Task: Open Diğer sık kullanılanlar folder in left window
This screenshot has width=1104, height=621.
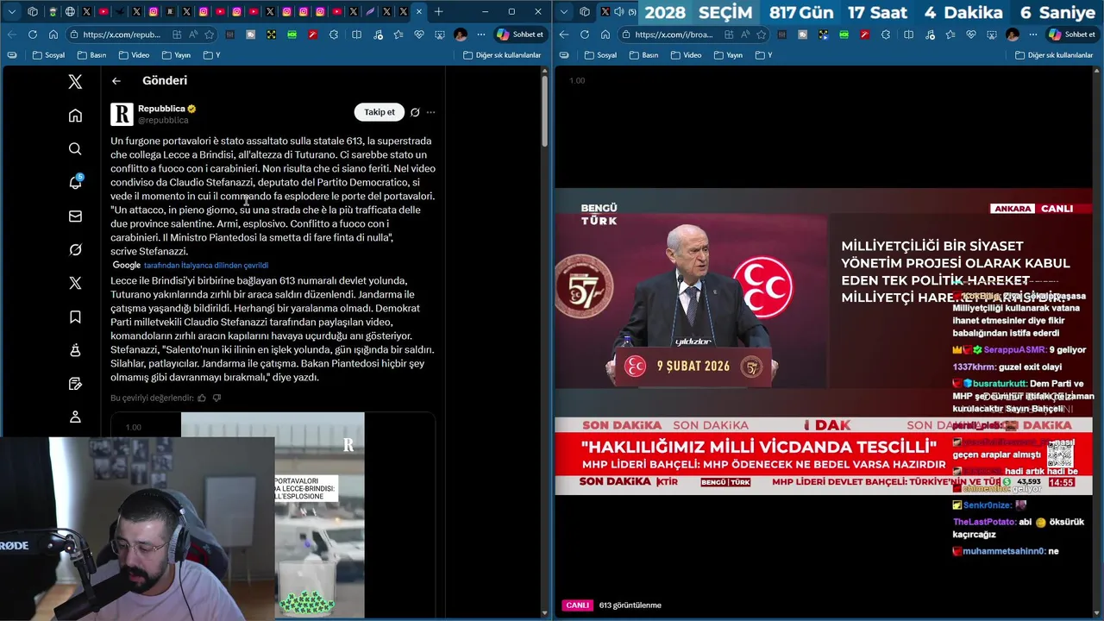Action: 502,54
